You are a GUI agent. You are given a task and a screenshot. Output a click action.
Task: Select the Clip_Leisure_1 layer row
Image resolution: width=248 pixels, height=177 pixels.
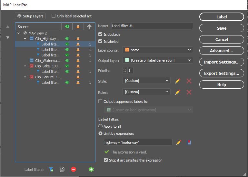[x=55, y=77]
